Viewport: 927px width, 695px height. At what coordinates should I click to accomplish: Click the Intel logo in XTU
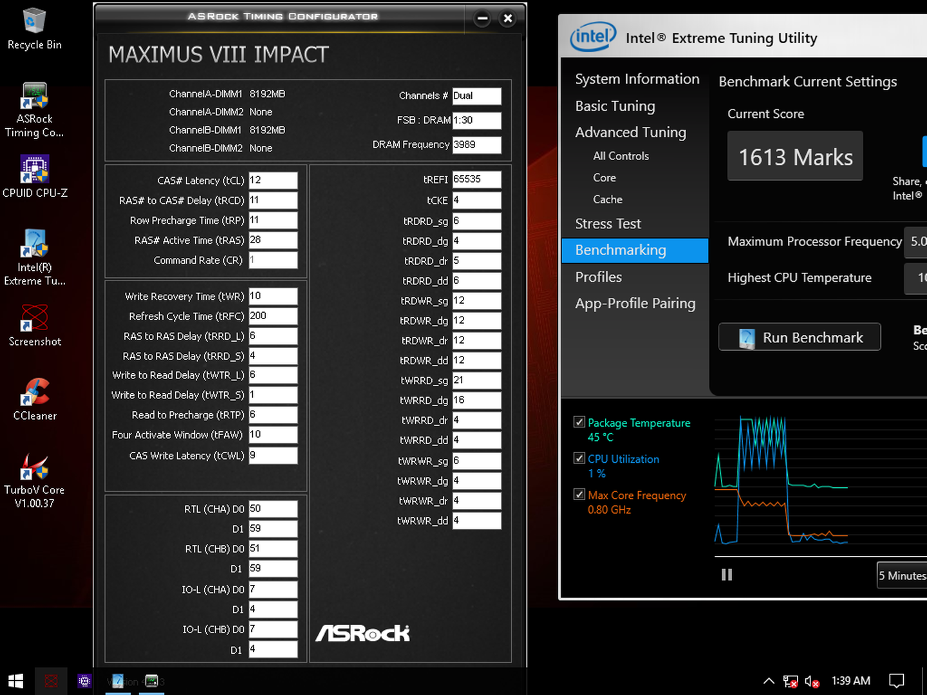tap(593, 37)
